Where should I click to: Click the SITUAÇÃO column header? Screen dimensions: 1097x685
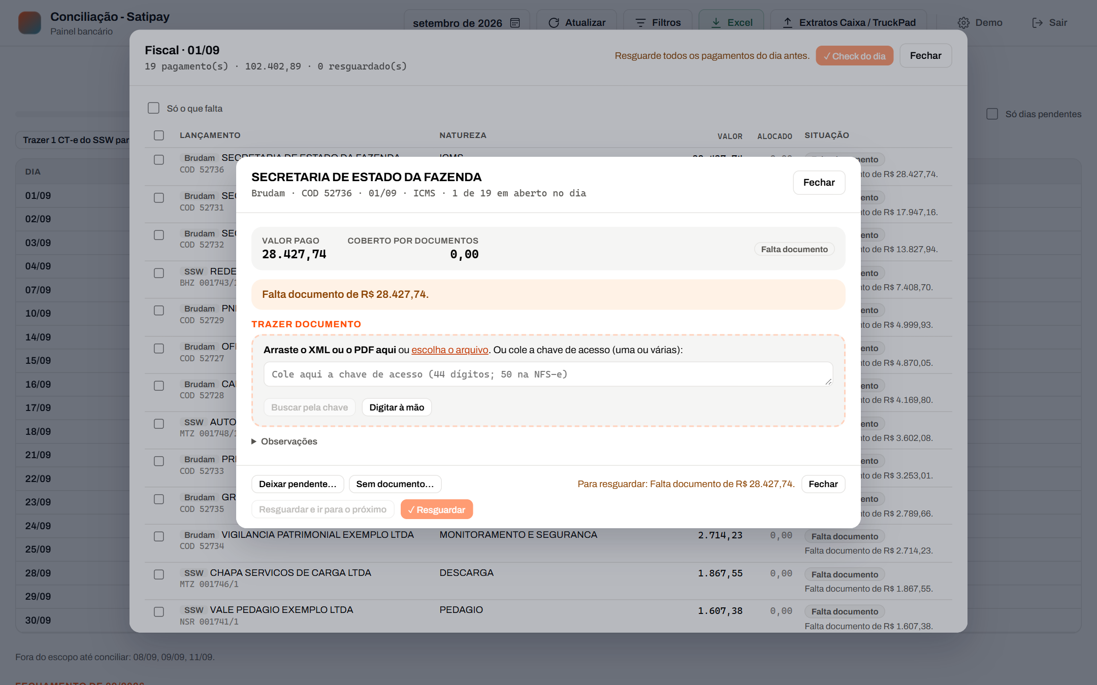click(827, 135)
